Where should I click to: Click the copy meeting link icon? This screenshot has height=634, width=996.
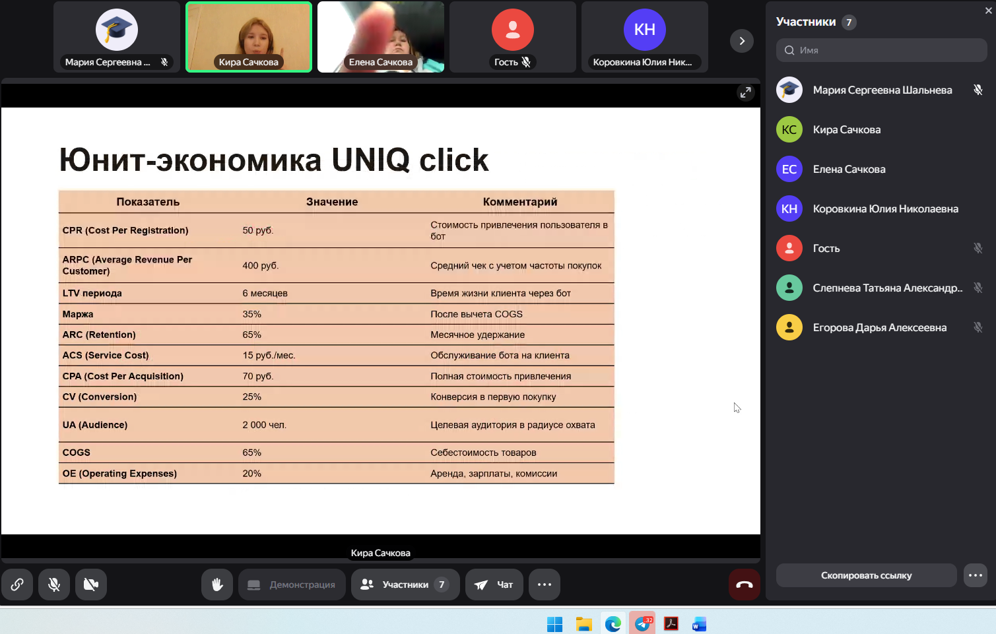[x=17, y=585]
